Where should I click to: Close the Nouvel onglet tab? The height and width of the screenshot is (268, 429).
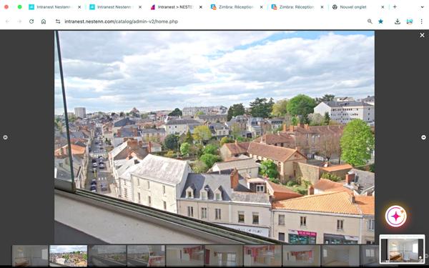click(x=383, y=7)
